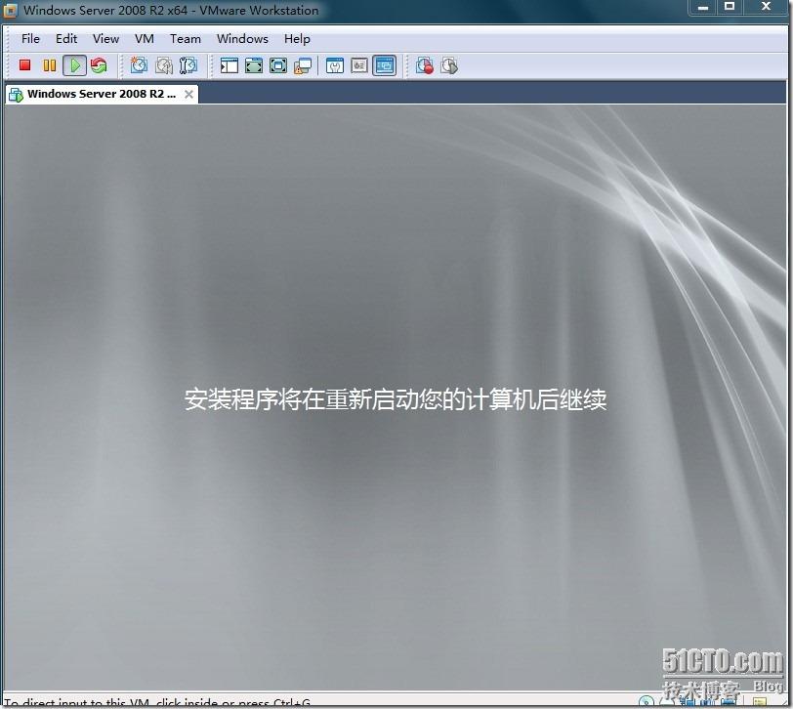
Task: Click the grayed appliance view icon
Action: [359, 65]
